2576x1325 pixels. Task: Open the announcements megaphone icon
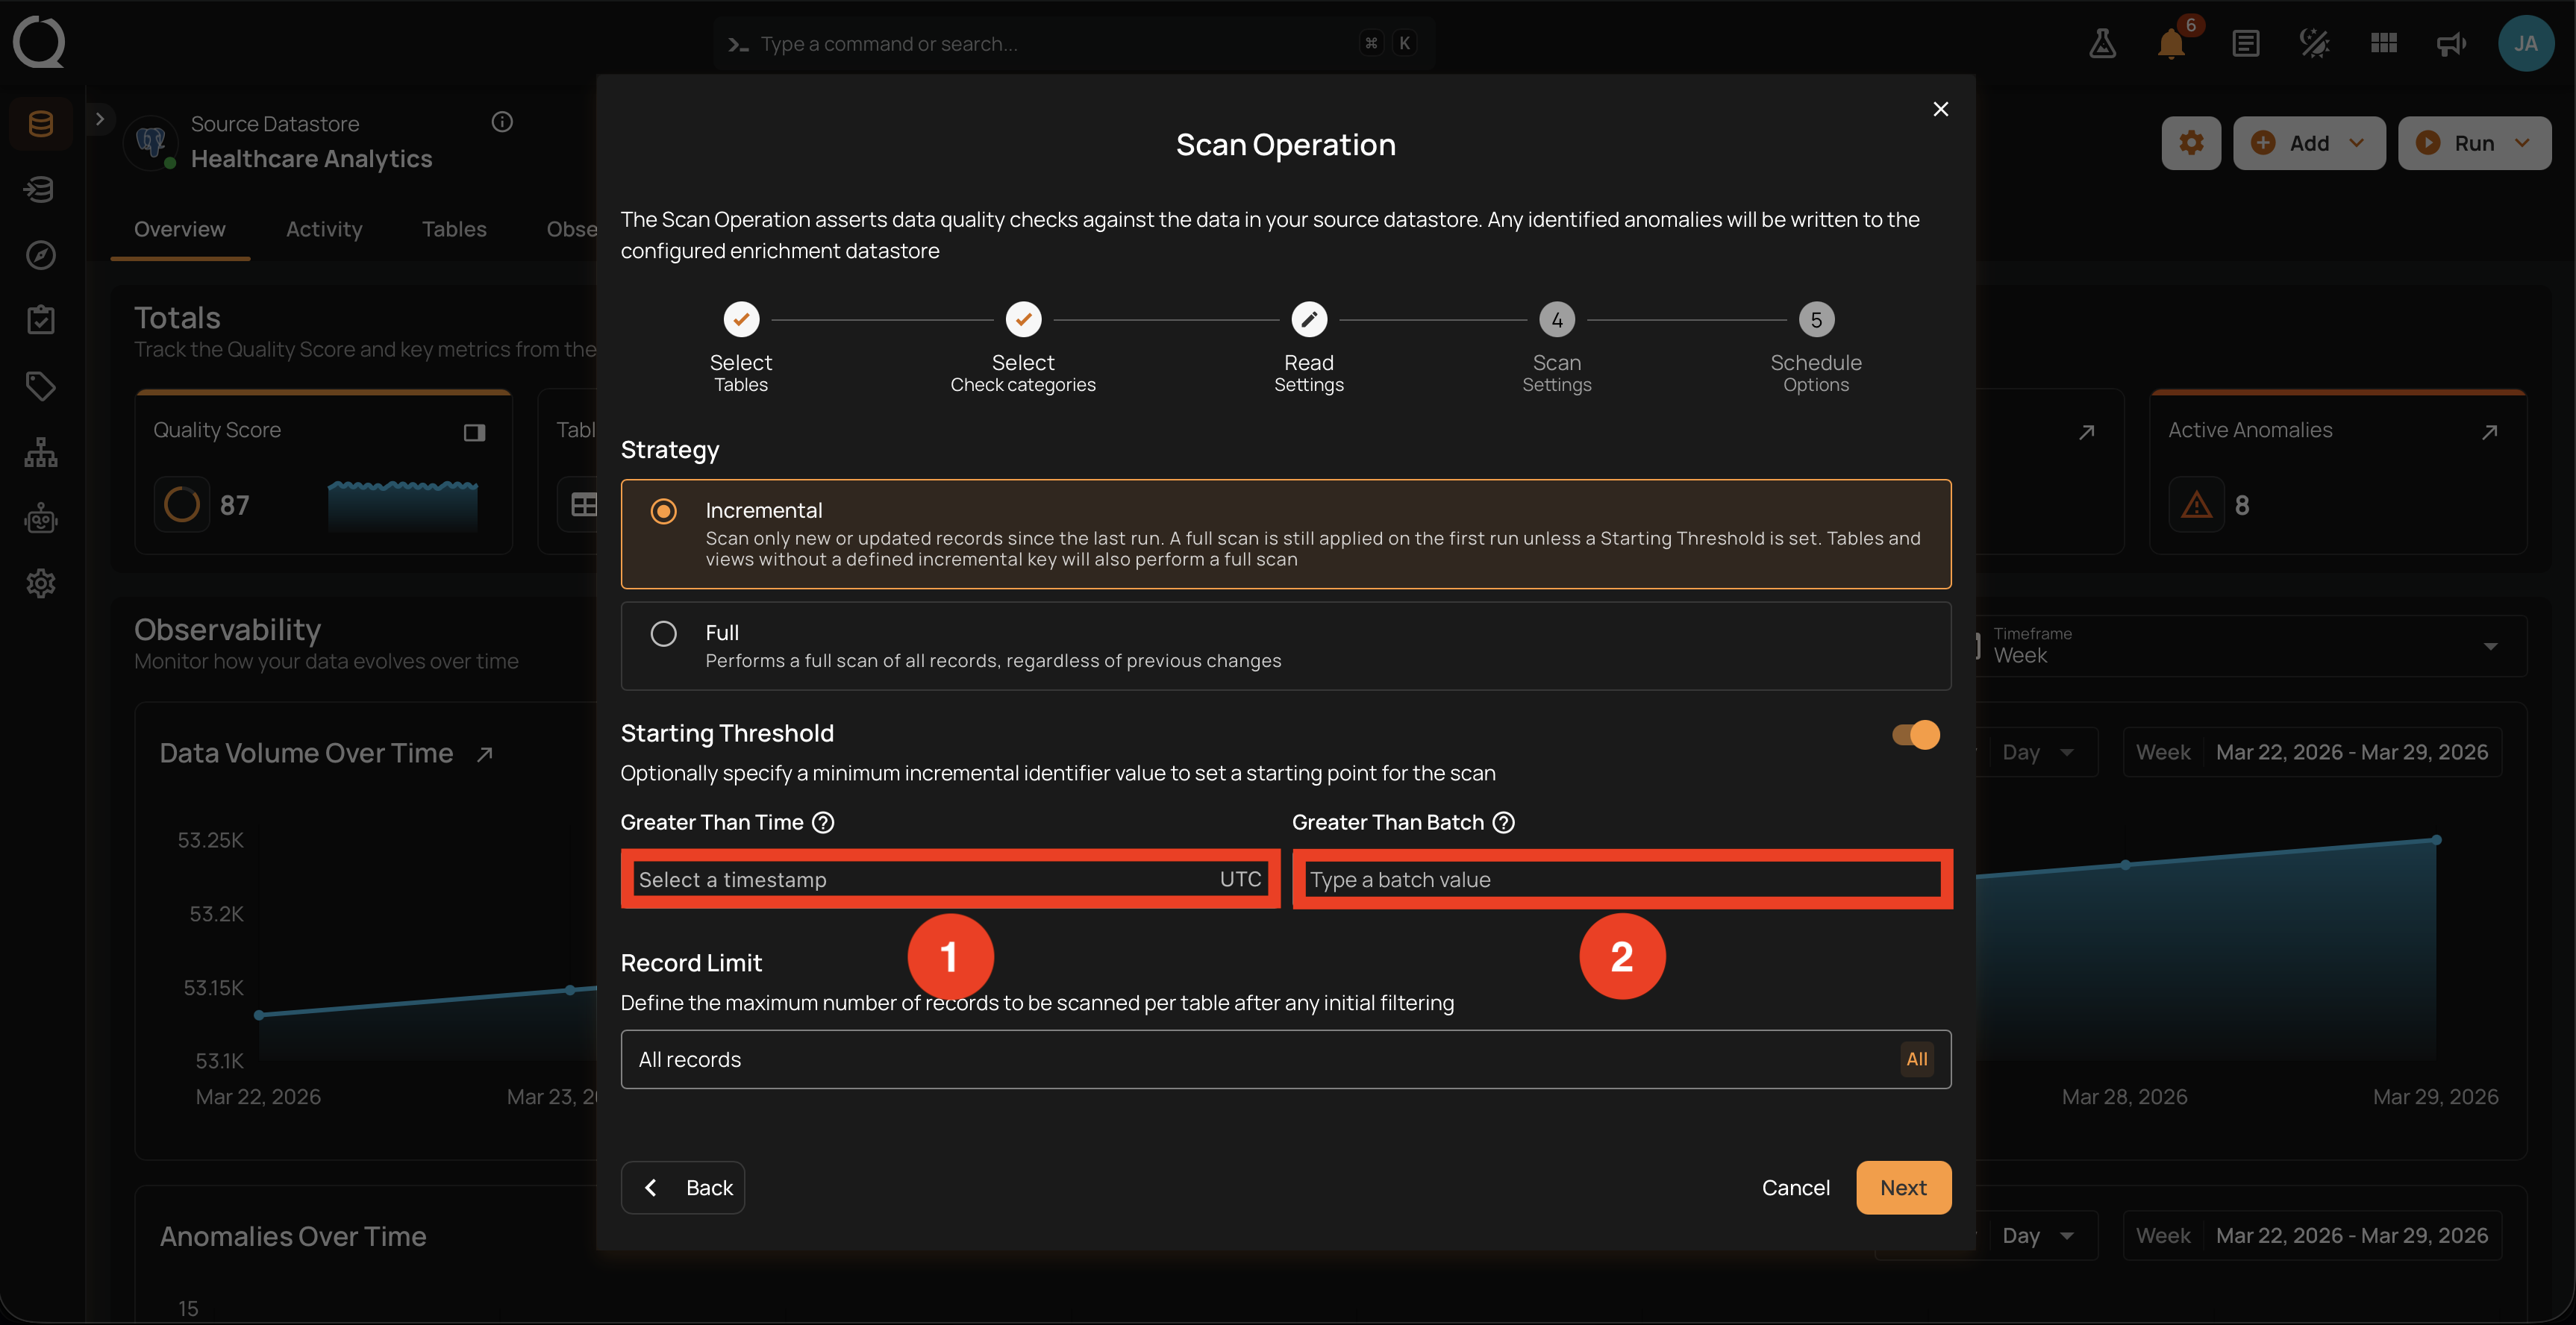coord(2451,43)
